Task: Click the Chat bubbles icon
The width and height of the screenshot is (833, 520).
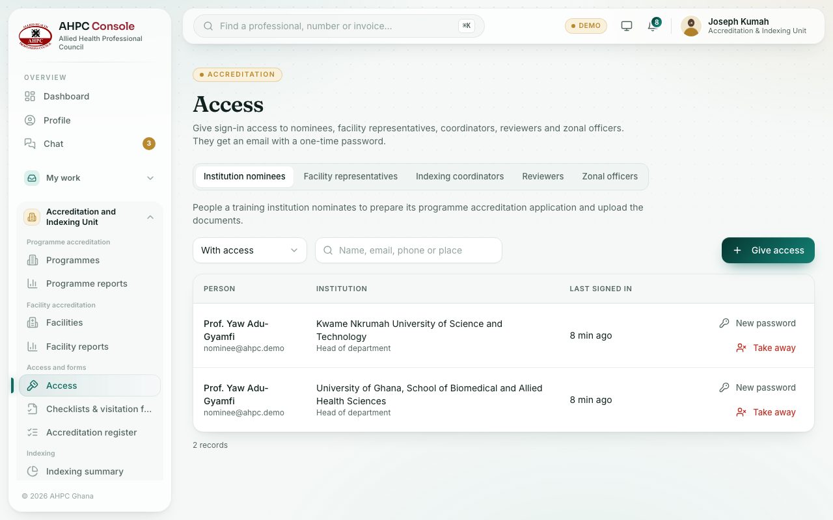Action: click(x=30, y=144)
